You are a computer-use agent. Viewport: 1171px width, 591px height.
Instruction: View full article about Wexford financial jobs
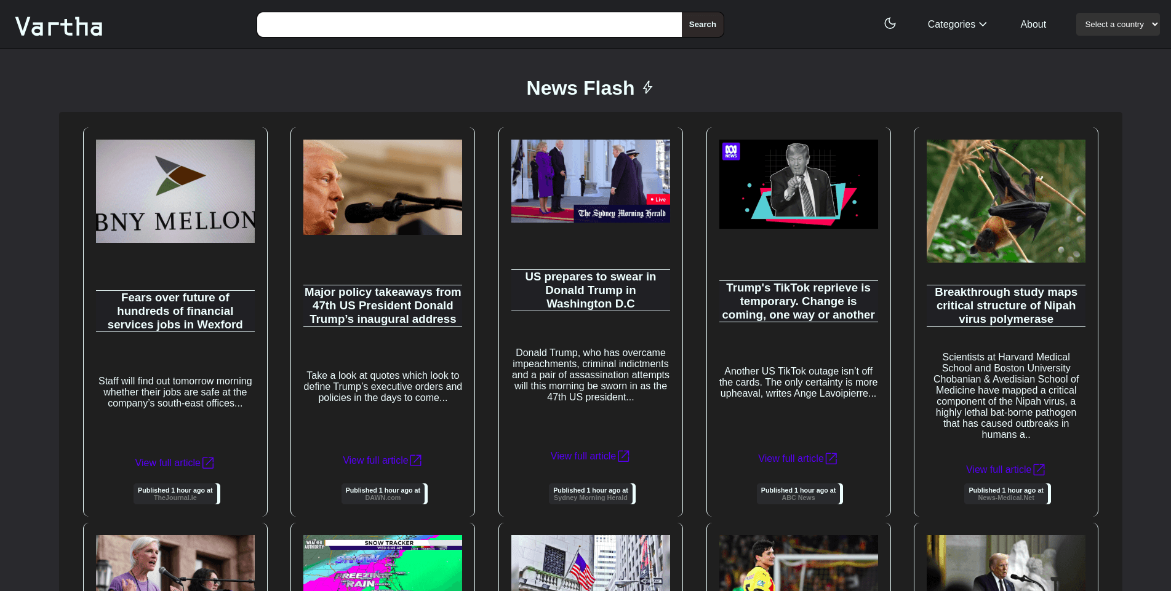(167, 462)
